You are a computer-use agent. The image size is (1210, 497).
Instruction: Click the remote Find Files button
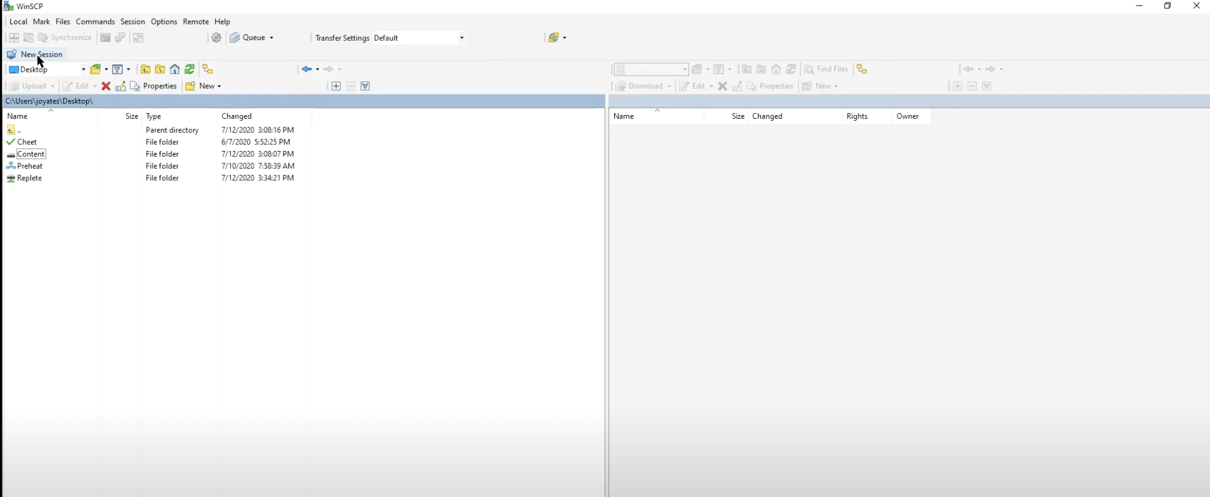pyautogui.click(x=827, y=69)
